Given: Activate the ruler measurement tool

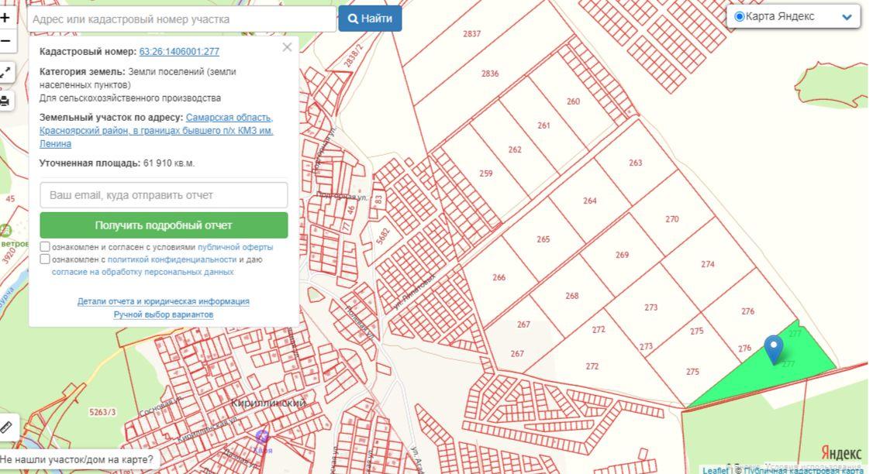Looking at the screenshot, I should pyautogui.click(x=5, y=427).
